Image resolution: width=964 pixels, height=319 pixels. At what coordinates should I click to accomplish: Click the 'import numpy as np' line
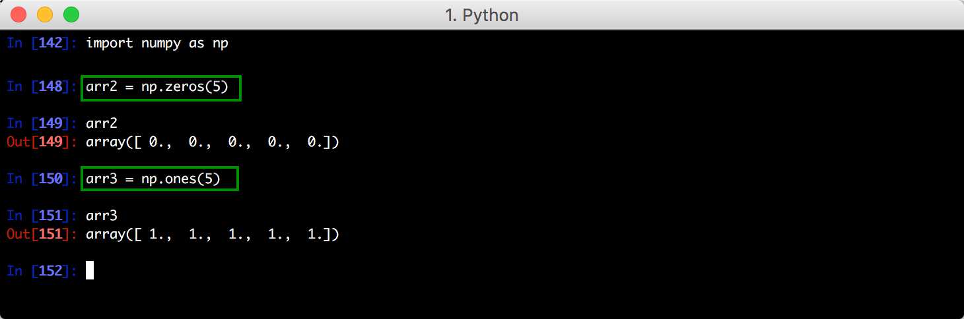point(157,44)
